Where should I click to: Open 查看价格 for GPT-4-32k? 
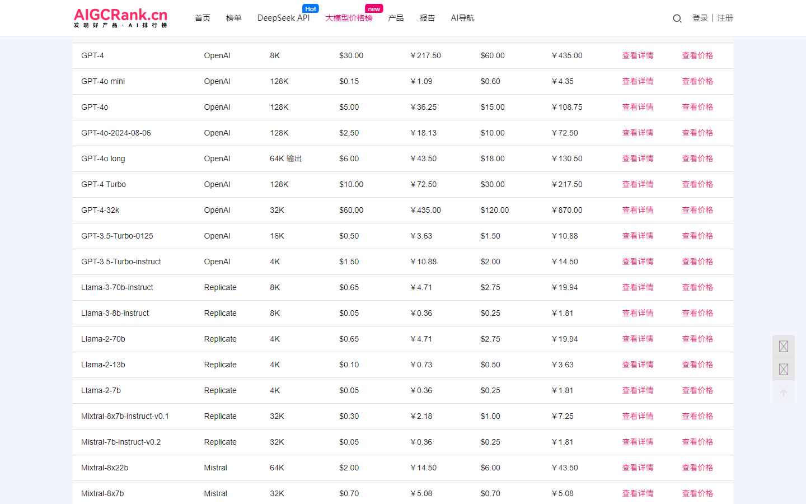click(x=697, y=210)
